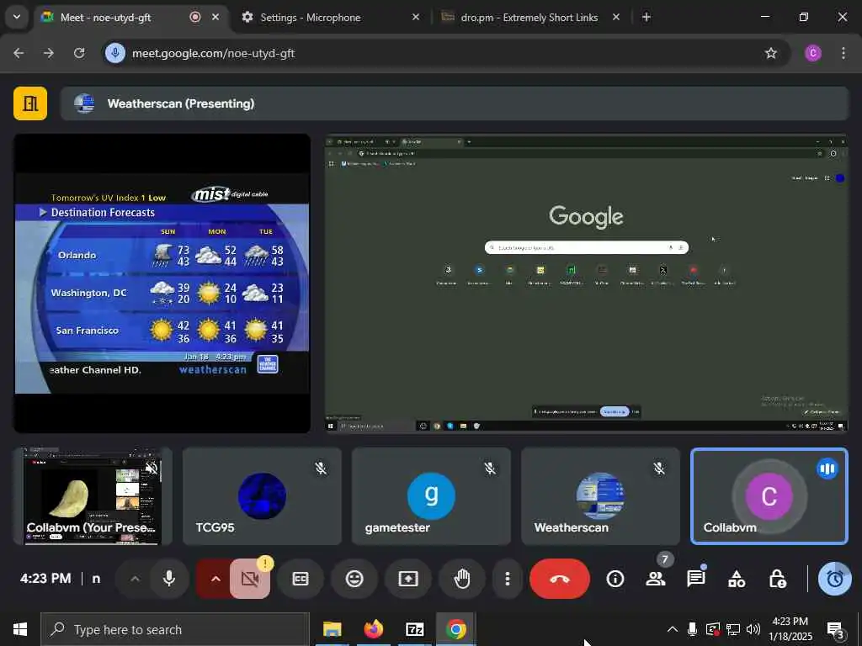The image size is (862, 646).
Task: Open a new Chrome tab
Action: (646, 17)
